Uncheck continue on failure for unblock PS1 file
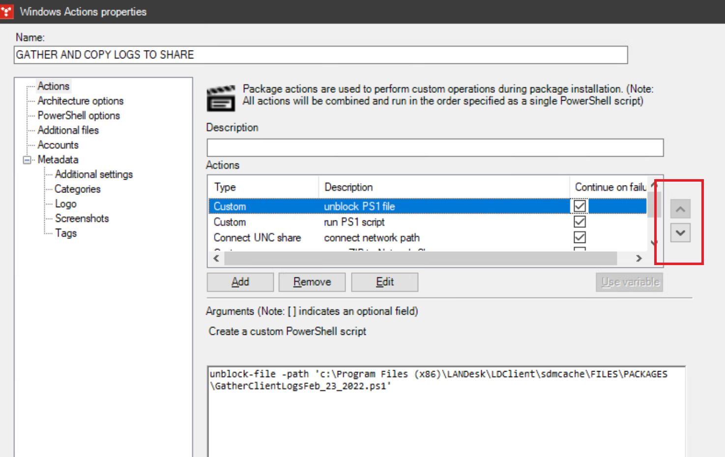Viewport: 725px width, 457px height. (580, 206)
